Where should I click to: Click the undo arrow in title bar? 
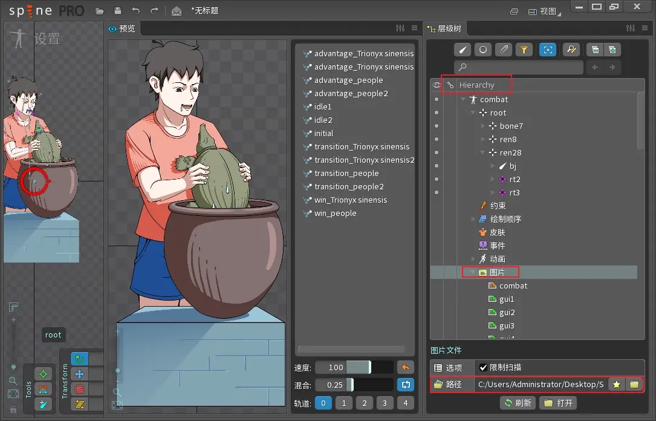(x=136, y=11)
